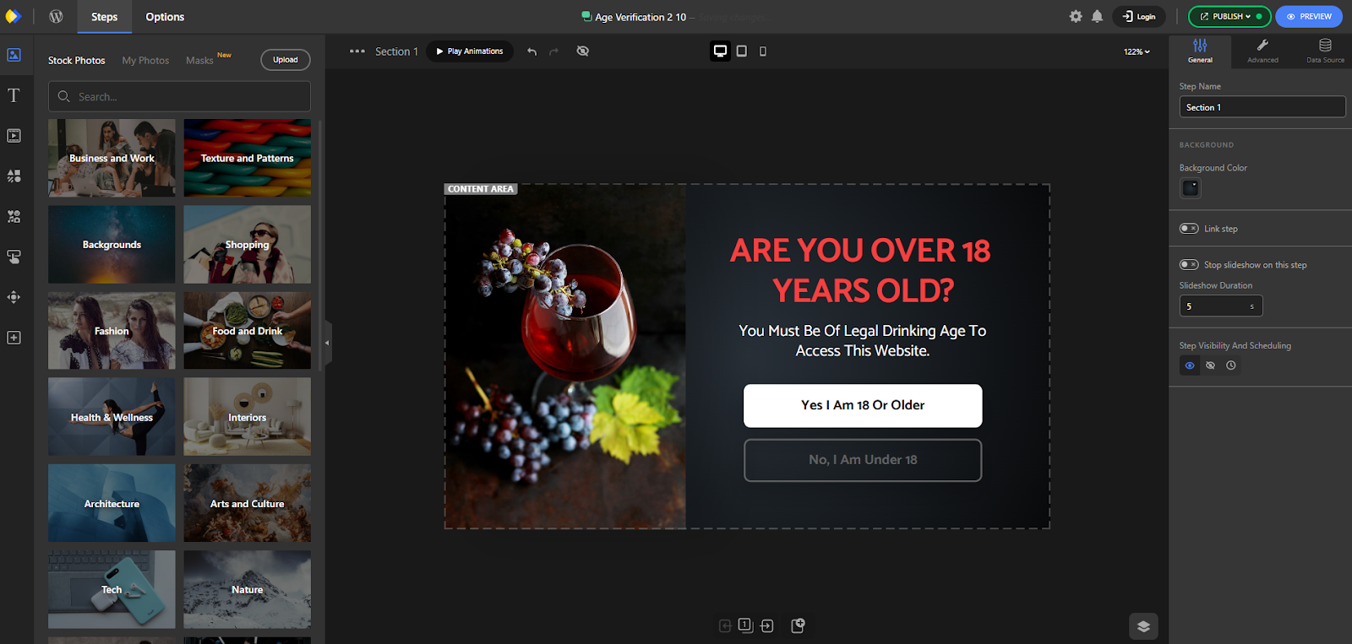The height and width of the screenshot is (644, 1352).
Task: Switch to the Steps tab
Action: coord(105,17)
